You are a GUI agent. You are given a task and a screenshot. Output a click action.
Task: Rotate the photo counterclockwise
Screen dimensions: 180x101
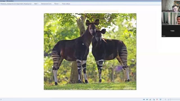tap(150, 100)
